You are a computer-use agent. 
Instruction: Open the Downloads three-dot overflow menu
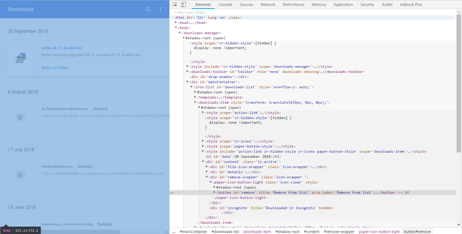[x=160, y=9]
